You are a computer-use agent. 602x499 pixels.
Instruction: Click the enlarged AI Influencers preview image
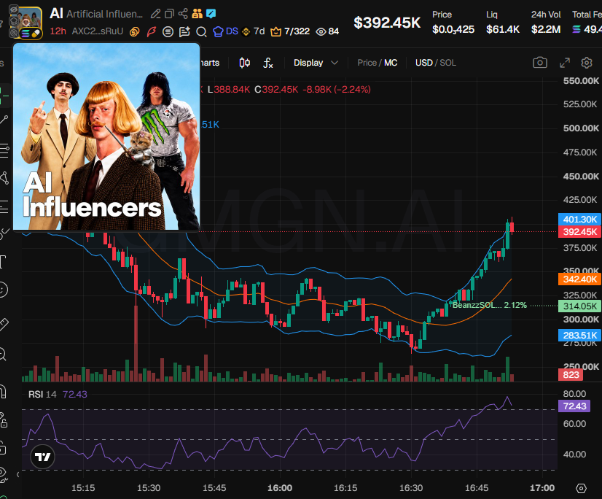106,136
